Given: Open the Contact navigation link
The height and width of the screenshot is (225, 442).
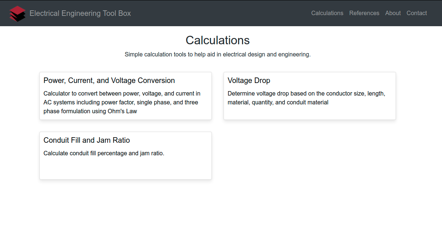Looking at the screenshot, I should pyautogui.click(x=417, y=13).
